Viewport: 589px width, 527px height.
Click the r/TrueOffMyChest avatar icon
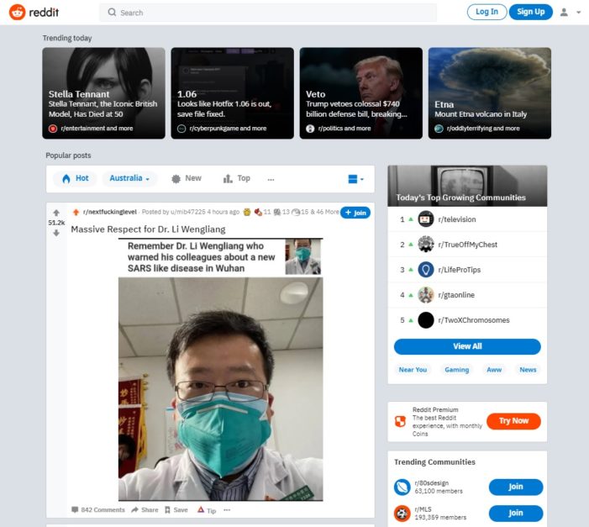426,245
